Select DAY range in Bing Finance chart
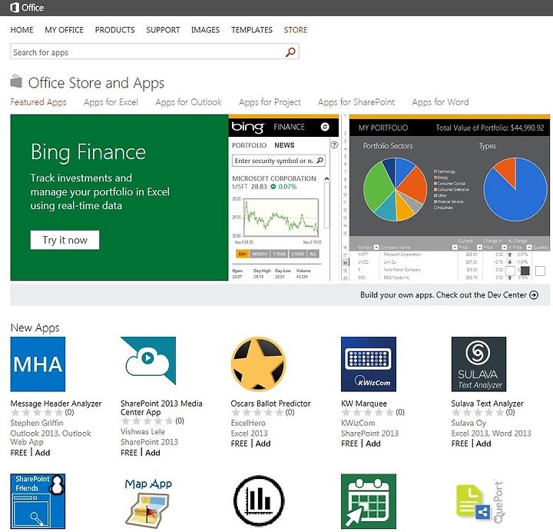Image resolution: width=553 pixels, height=532 pixels. pos(243,254)
